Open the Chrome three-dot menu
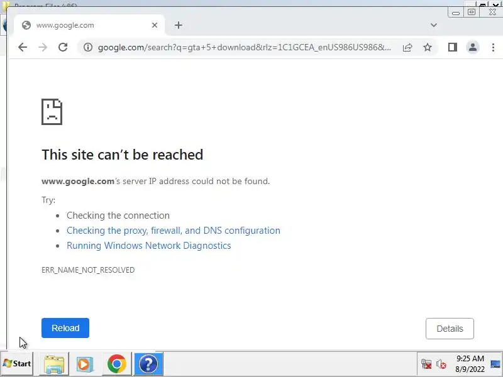Image resolution: width=503 pixels, height=377 pixels. 493,48
